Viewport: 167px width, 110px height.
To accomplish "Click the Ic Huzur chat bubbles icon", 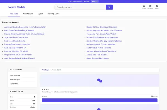I will [x=100, y=80].
